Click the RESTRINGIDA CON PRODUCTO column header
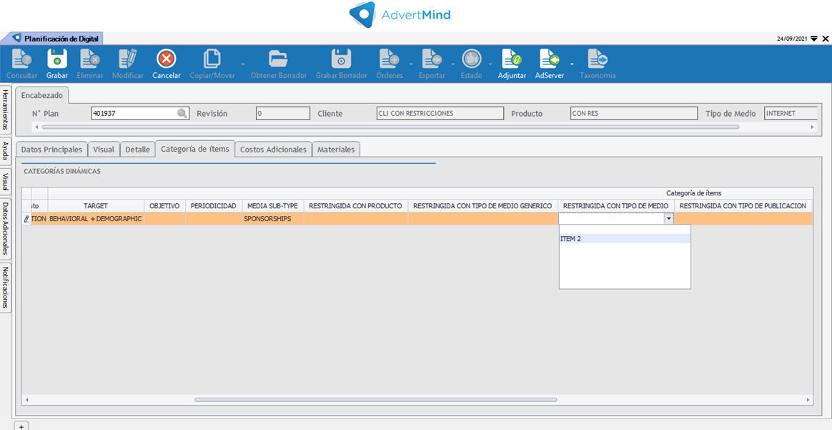The image size is (832, 430). [x=355, y=205]
